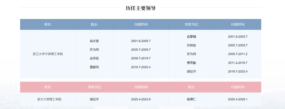285x109 pixels.
Task: Select the date 2009.7-2018.7
Action: (141, 58)
